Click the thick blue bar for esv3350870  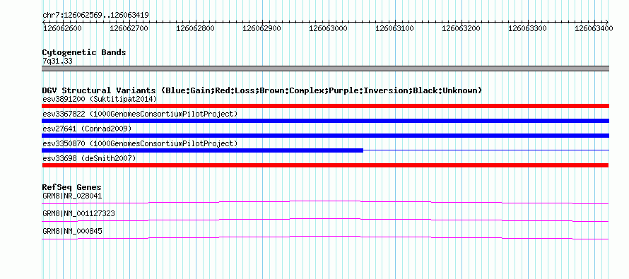pos(203,150)
